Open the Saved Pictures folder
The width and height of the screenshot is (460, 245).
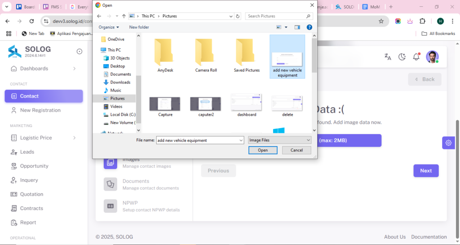pos(247,55)
